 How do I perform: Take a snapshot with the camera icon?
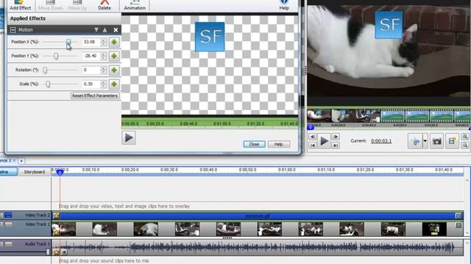(436, 141)
